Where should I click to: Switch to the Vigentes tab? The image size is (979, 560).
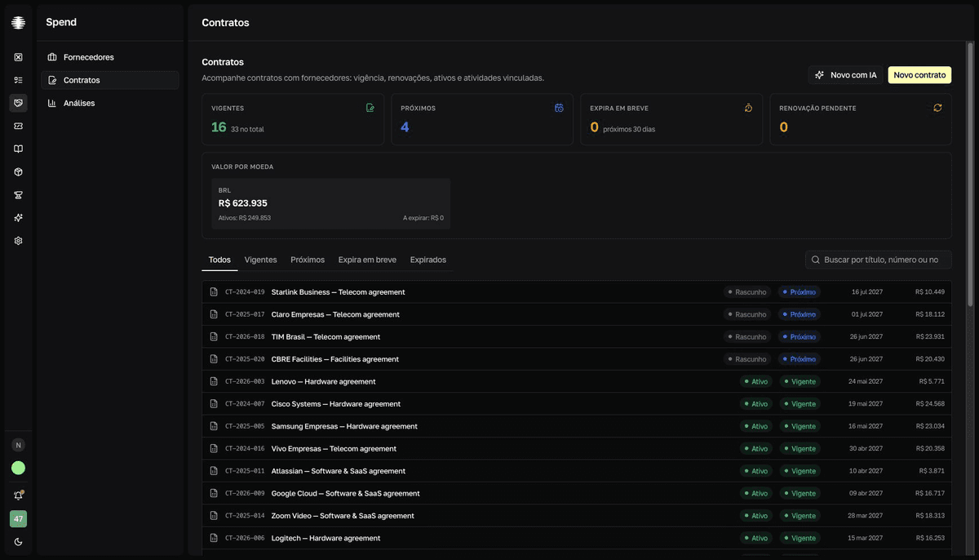pos(260,260)
